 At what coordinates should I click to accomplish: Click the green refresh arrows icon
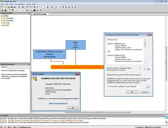(60, 7)
